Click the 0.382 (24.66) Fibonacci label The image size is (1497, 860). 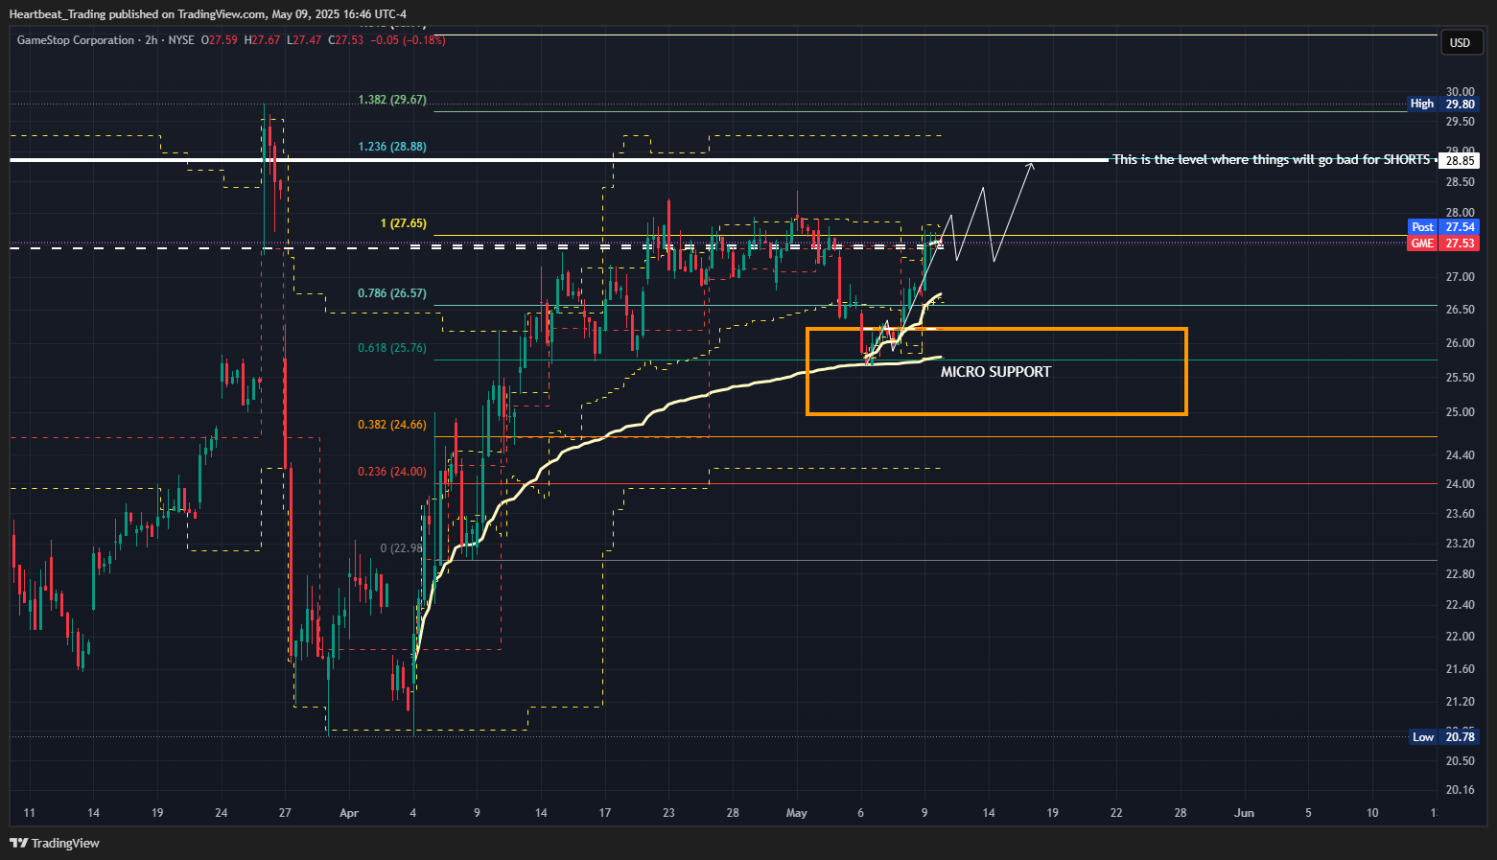(392, 425)
